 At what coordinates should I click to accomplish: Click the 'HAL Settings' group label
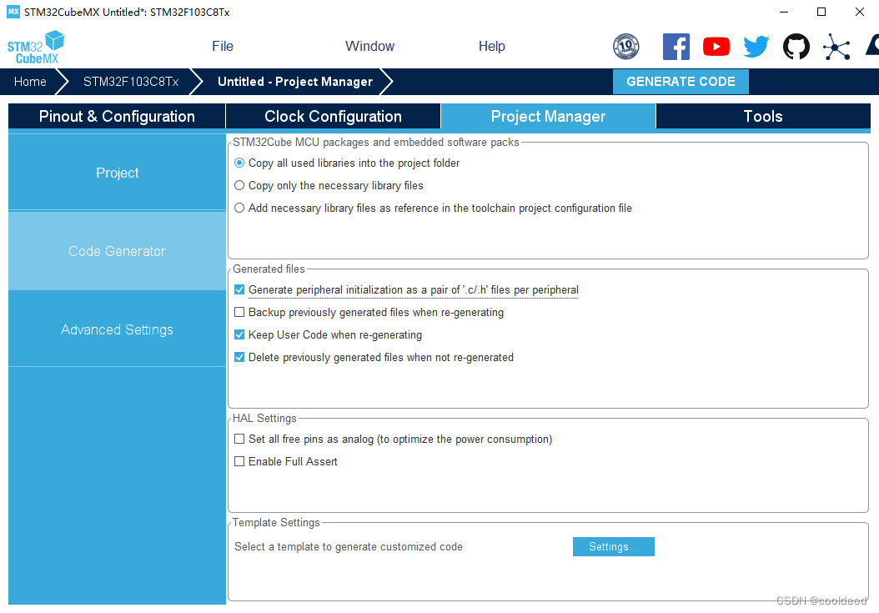(x=264, y=419)
